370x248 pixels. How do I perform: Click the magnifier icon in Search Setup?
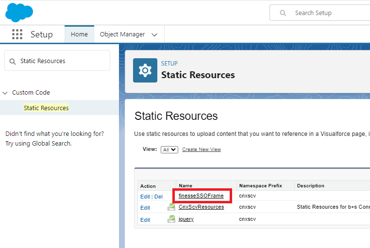click(x=283, y=13)
